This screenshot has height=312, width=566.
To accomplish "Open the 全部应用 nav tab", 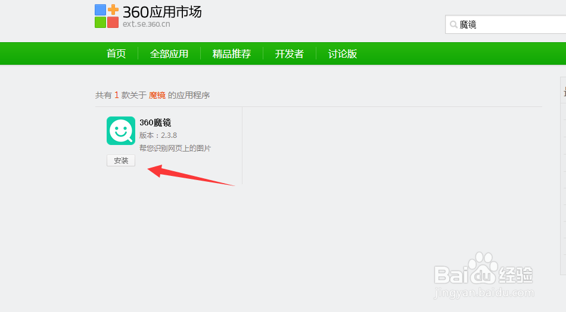I will 169,53.
